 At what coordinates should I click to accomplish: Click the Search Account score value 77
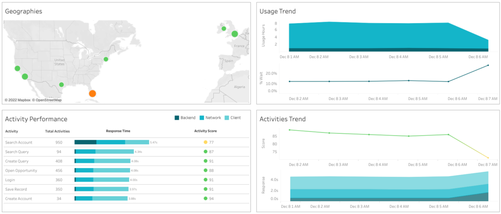[x=211, y=143]
